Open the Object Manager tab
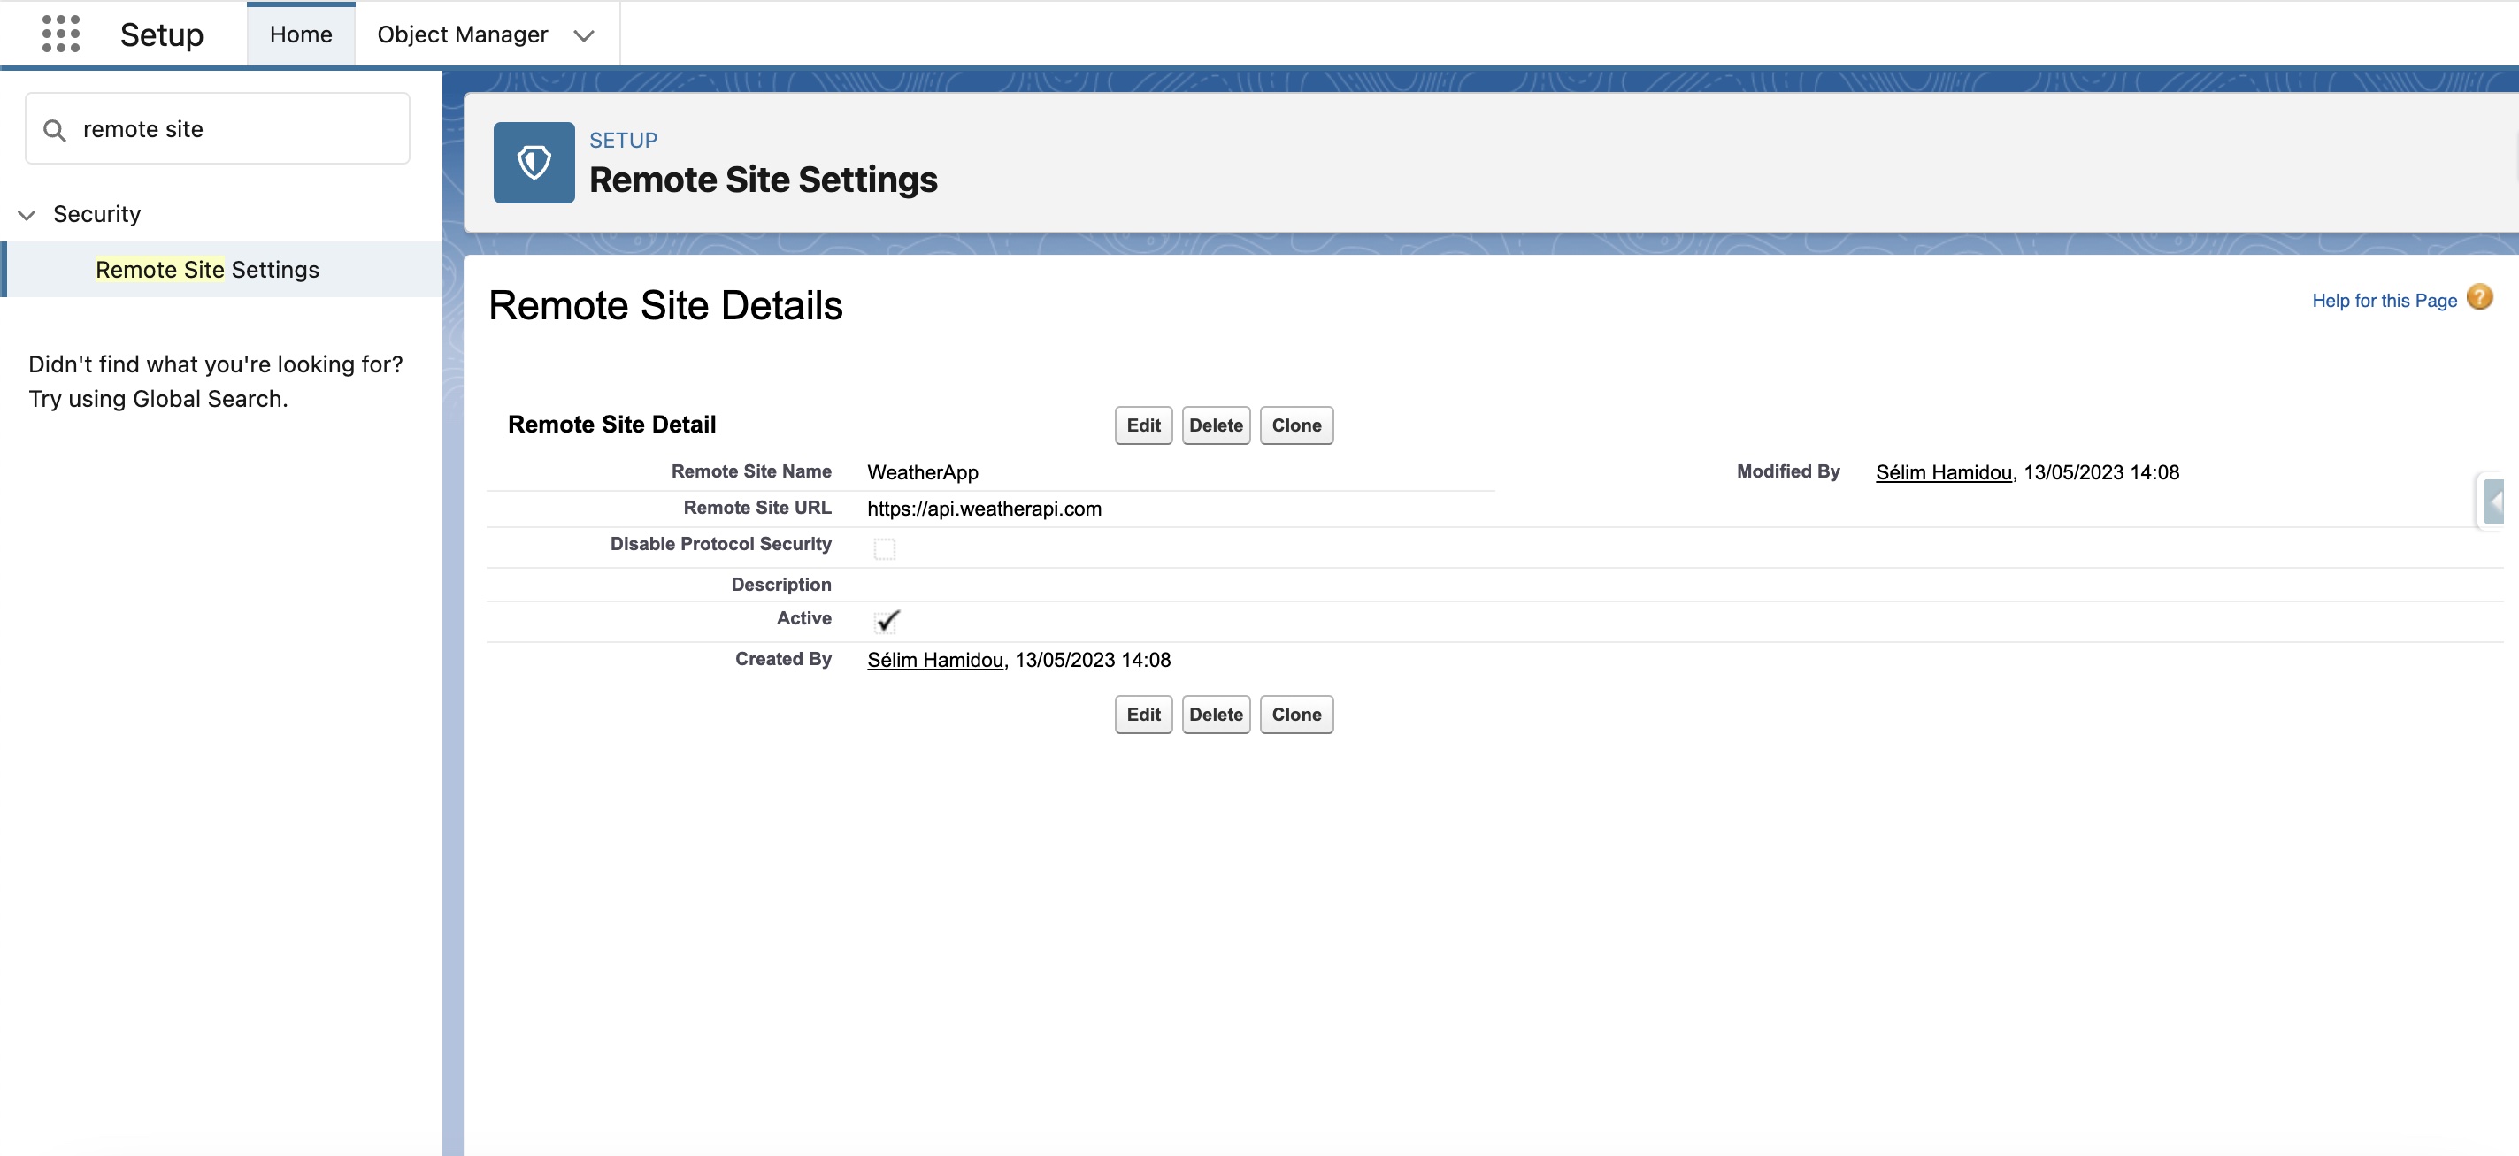2519x1156 pixels. (x=463, y=35)
